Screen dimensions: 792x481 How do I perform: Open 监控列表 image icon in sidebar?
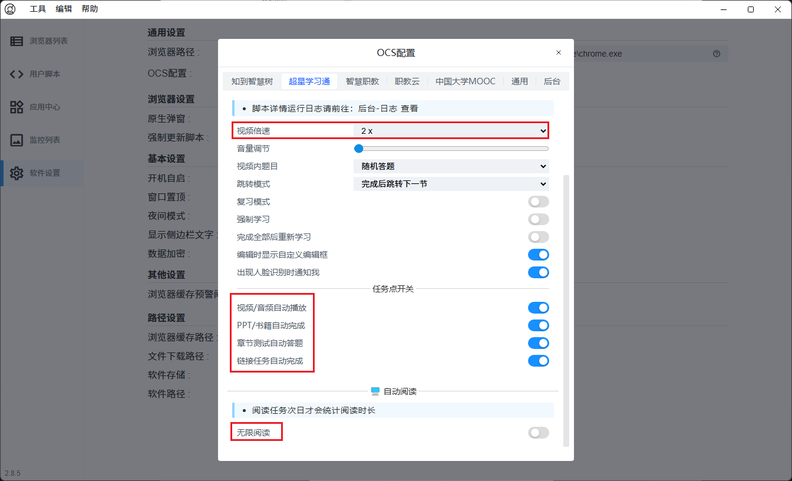(16, 140)
